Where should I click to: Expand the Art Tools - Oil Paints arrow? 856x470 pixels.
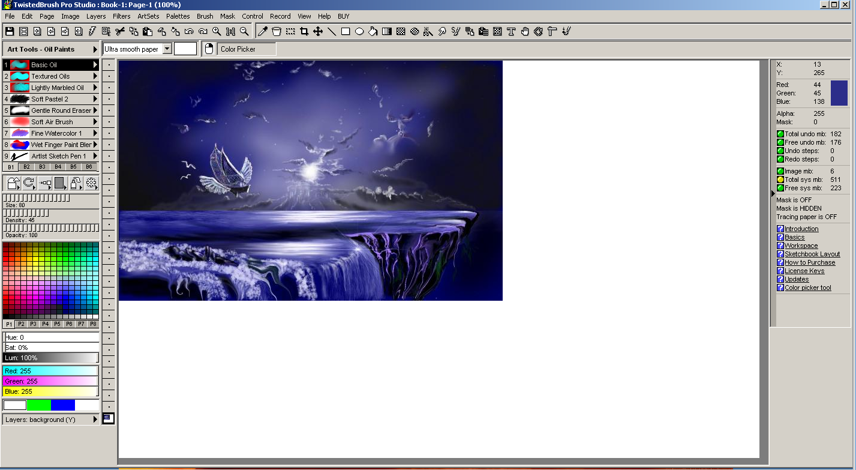click(x=95, y=49)
